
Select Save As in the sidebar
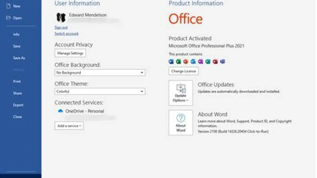[x=19, y=58]
